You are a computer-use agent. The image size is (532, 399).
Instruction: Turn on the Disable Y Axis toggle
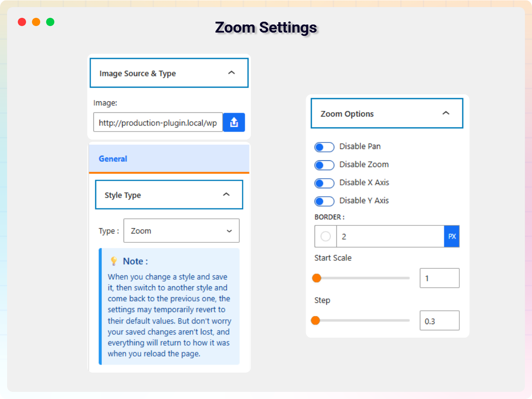coord(324,201)
